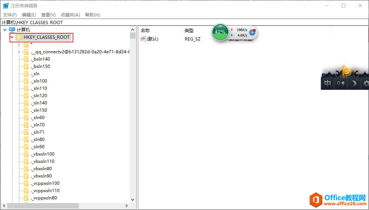Screen dimensions: 369x210
Task: Open the 收藏夹(A) menu
Action: [70, 15]
